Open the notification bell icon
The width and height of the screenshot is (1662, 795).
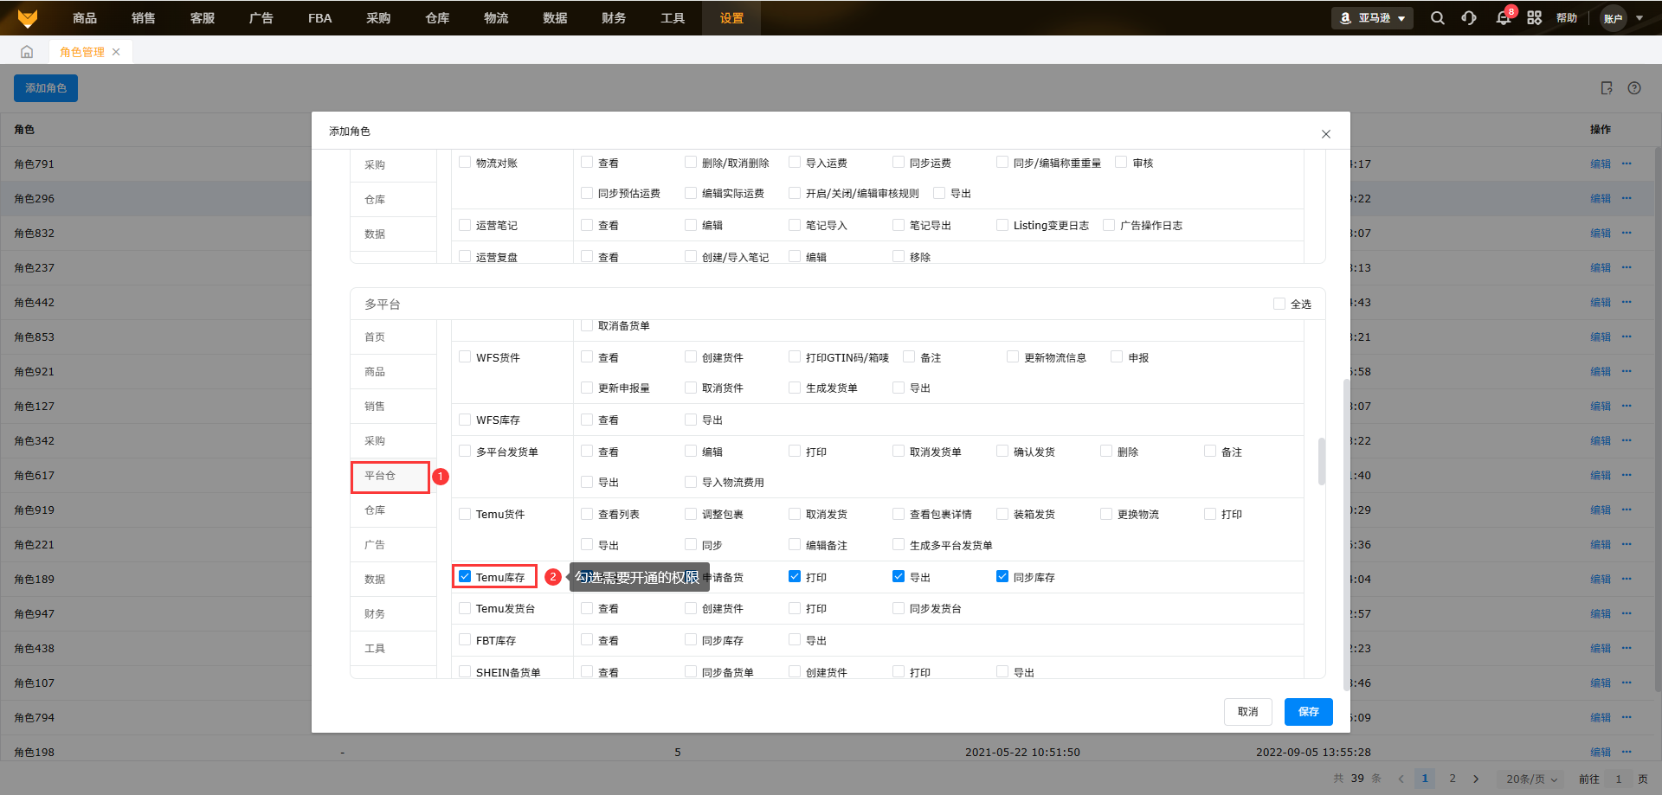1503,18
